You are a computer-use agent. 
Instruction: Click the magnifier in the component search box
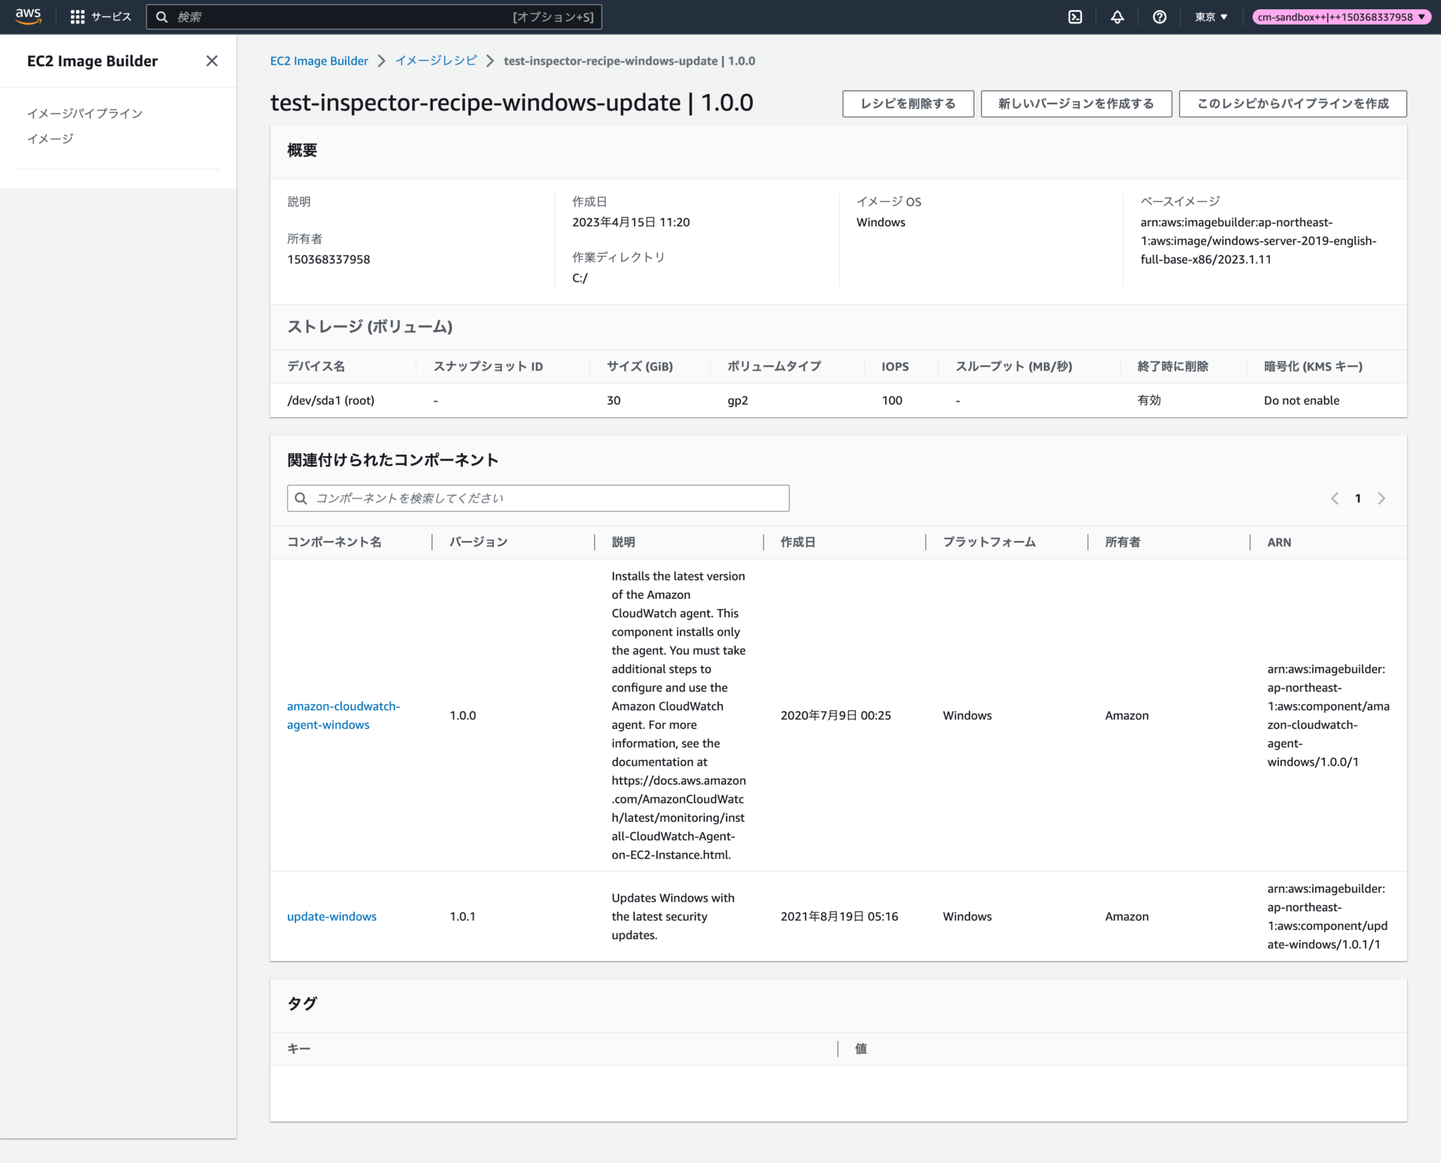click(x=302, y=498)
